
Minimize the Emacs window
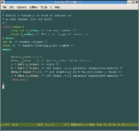click(x=130, y=2)
